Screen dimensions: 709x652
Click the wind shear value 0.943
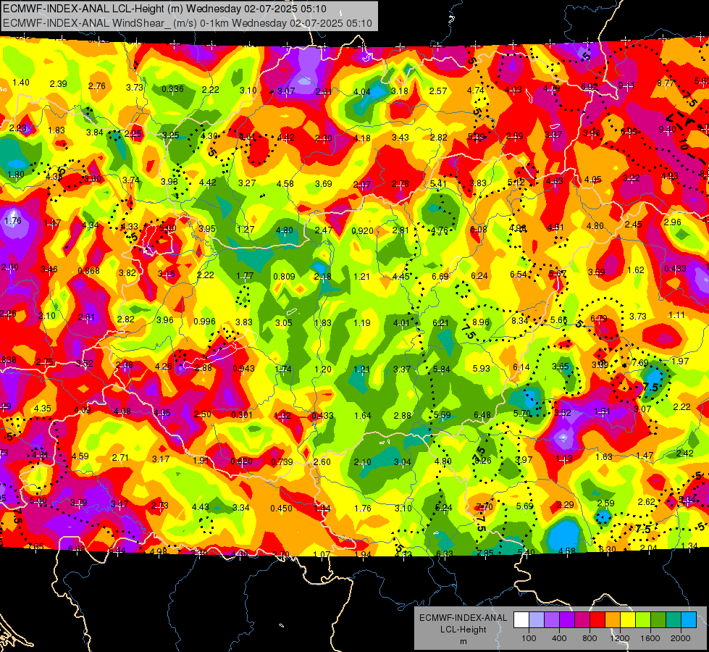pos(244,369)
